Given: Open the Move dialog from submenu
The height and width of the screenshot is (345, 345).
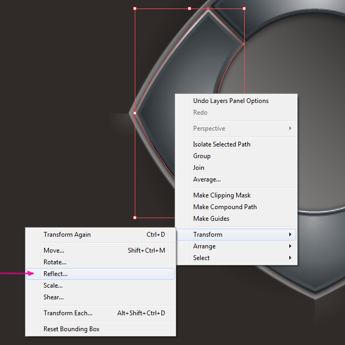Looking at the screenshot, I should (54, 251).
